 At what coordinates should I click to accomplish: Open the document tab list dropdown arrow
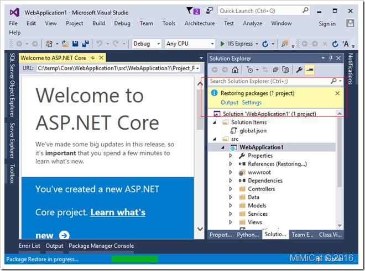[x=201, y=57]
